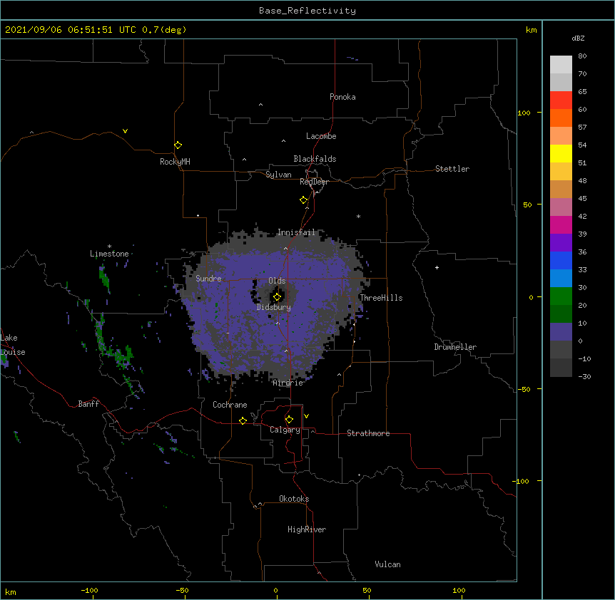Click the Drumheller label
Screen dimensions: 615x600
(x=455, y=347)
